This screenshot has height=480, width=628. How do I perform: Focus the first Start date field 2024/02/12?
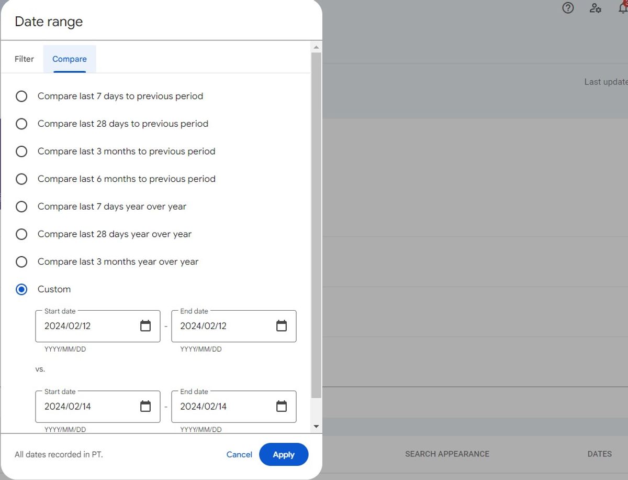point(98,326)
